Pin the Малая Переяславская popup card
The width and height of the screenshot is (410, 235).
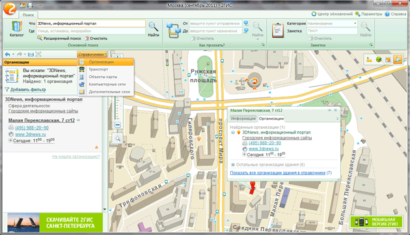pos(329,111)
